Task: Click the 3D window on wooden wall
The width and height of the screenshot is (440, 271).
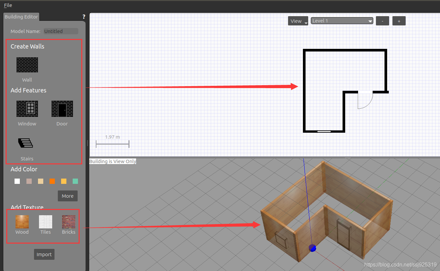Action: pos(281,239)
